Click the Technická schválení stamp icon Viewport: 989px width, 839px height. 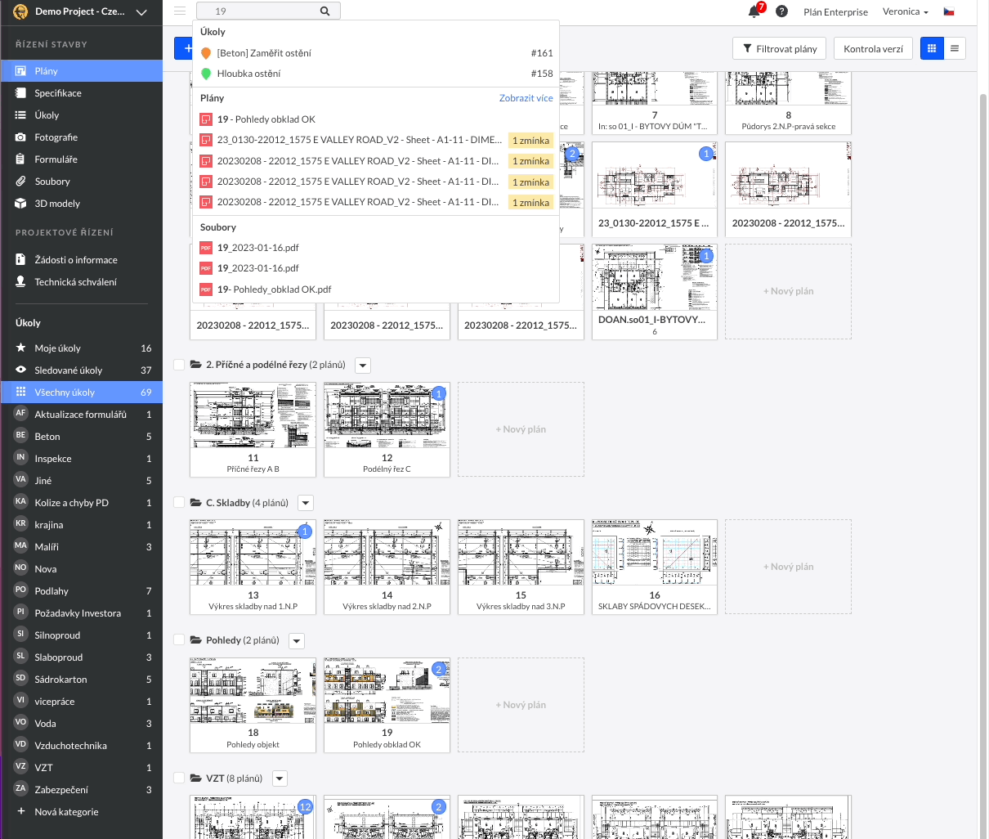click(x=20, y=282)
